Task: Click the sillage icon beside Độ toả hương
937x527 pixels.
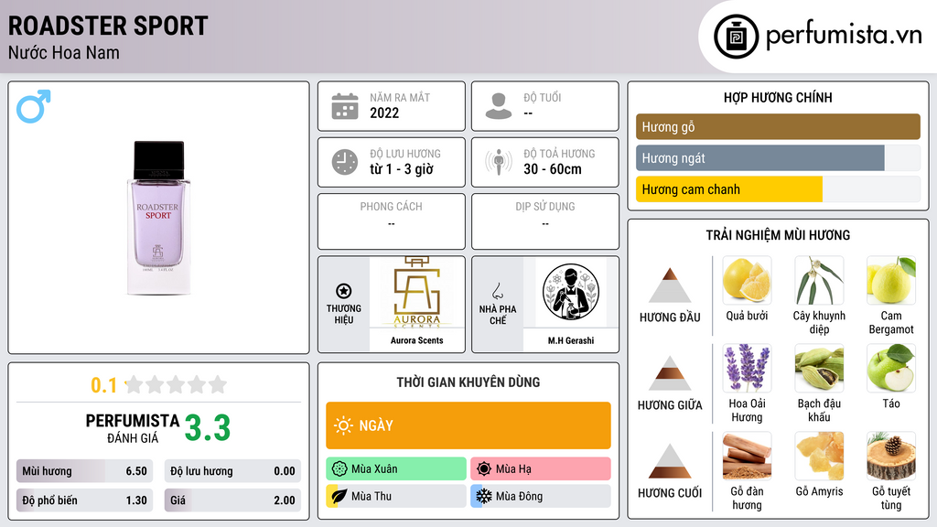Action: (x=499, y=162)
